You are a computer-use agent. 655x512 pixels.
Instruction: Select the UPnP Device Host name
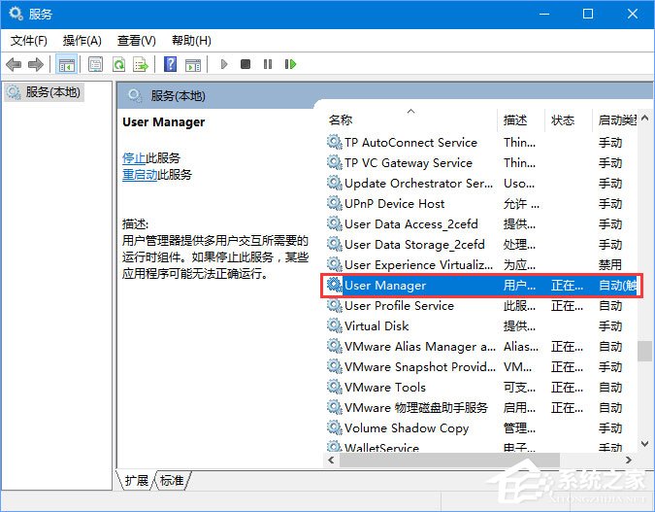point(394,203)
